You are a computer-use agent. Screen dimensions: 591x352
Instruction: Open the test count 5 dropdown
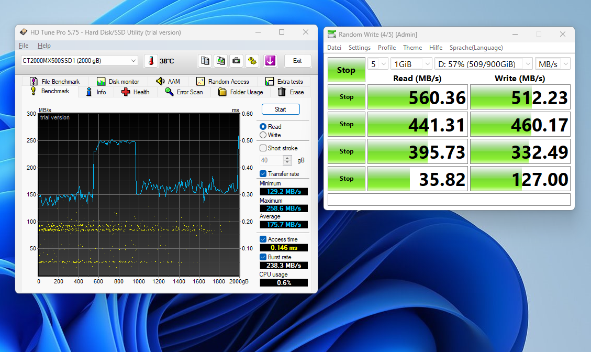point(378,64)
